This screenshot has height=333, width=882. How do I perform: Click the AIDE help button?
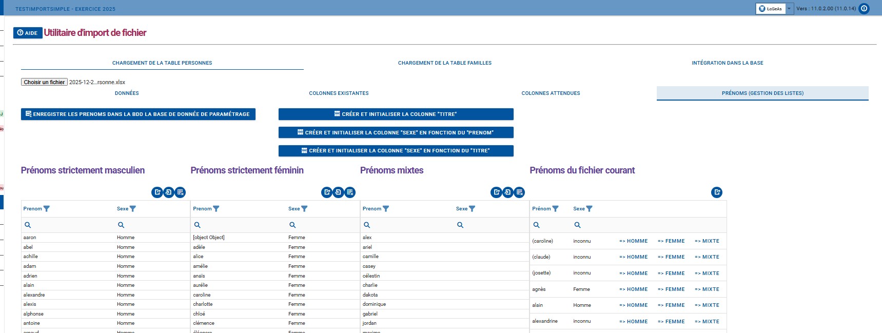pyautogui.click(x=28, y=33)
